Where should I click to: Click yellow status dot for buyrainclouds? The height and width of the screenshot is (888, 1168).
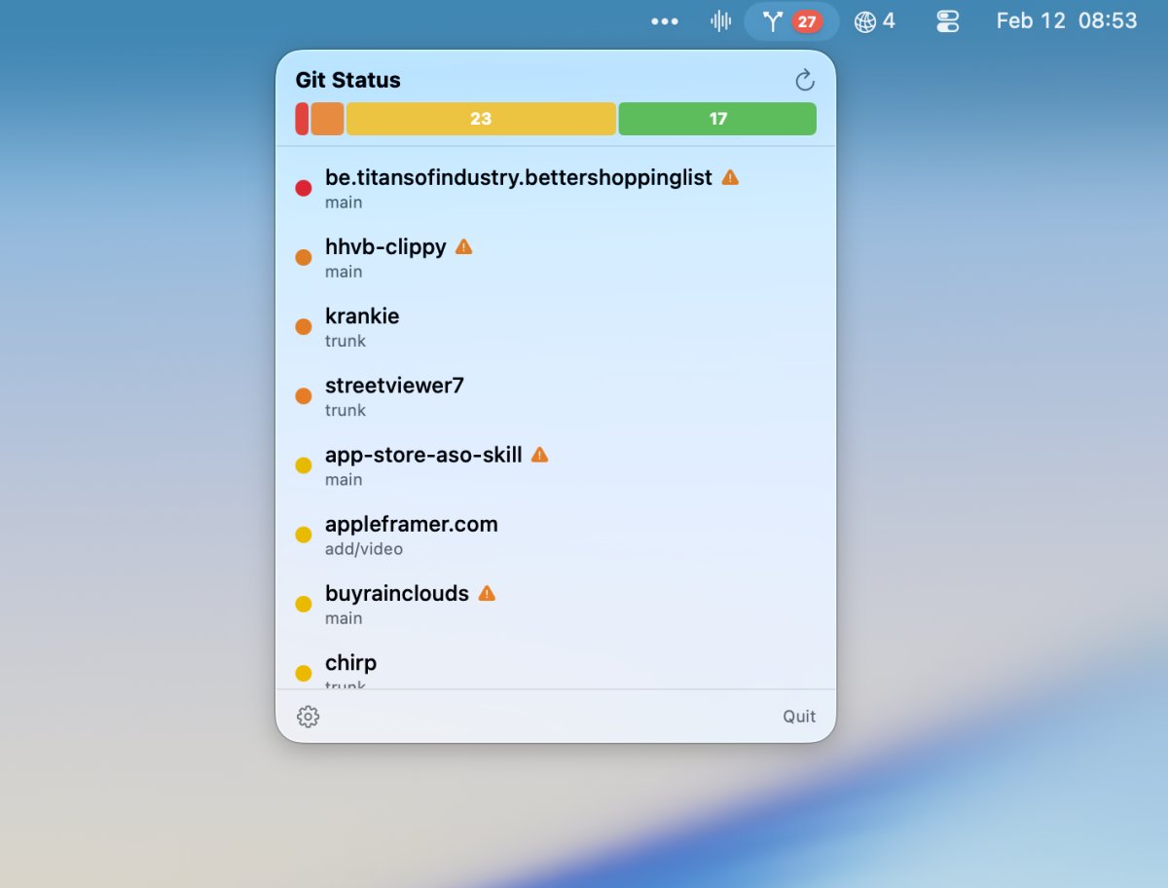point(304,604)
